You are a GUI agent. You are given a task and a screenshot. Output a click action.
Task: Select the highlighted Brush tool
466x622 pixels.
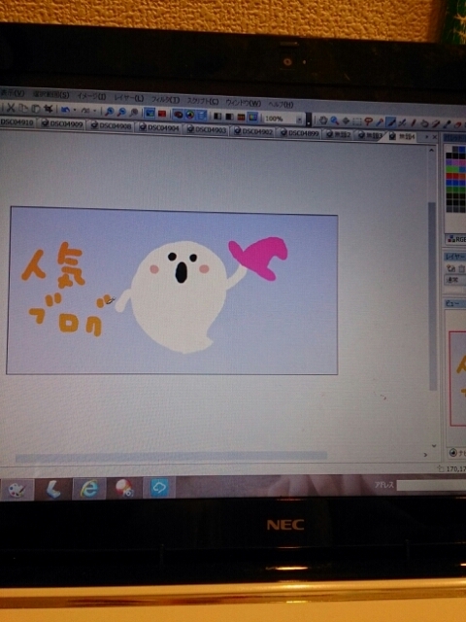(x=391, y=122)
